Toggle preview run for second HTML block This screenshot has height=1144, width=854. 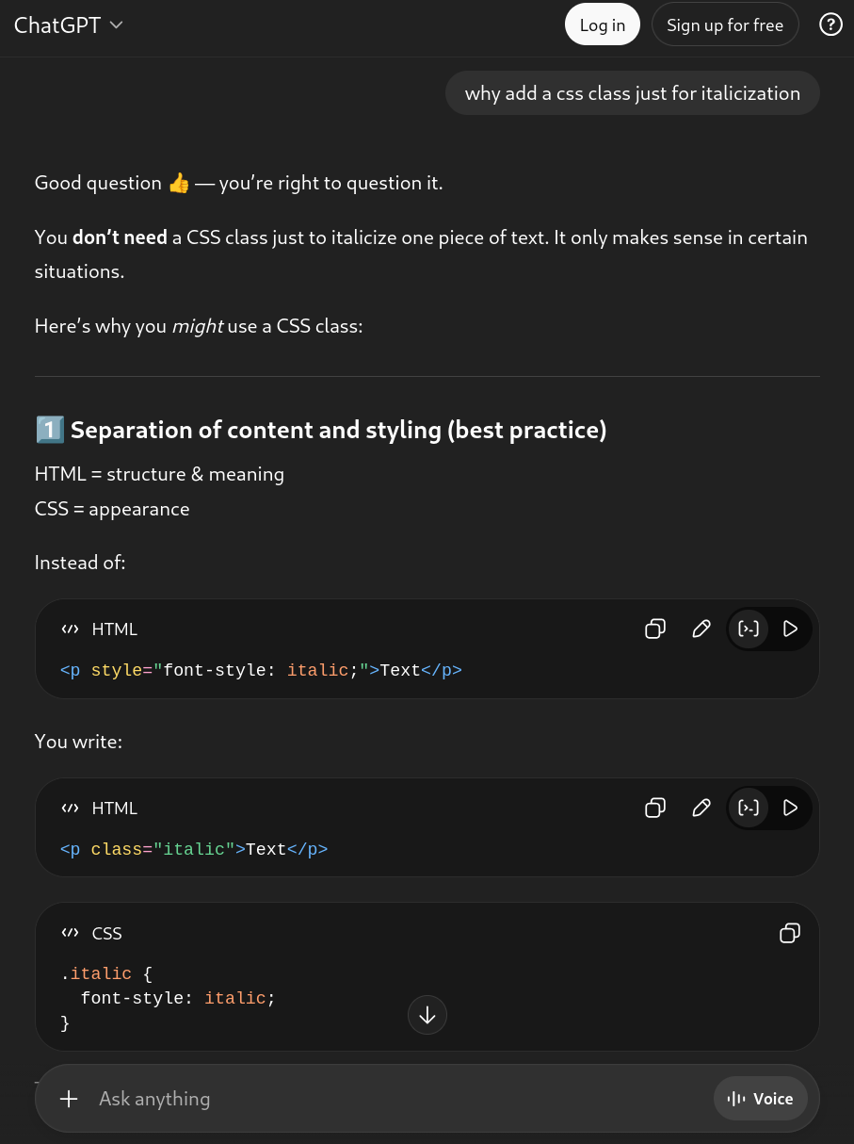pyautogui.click(x=791, y=808)
